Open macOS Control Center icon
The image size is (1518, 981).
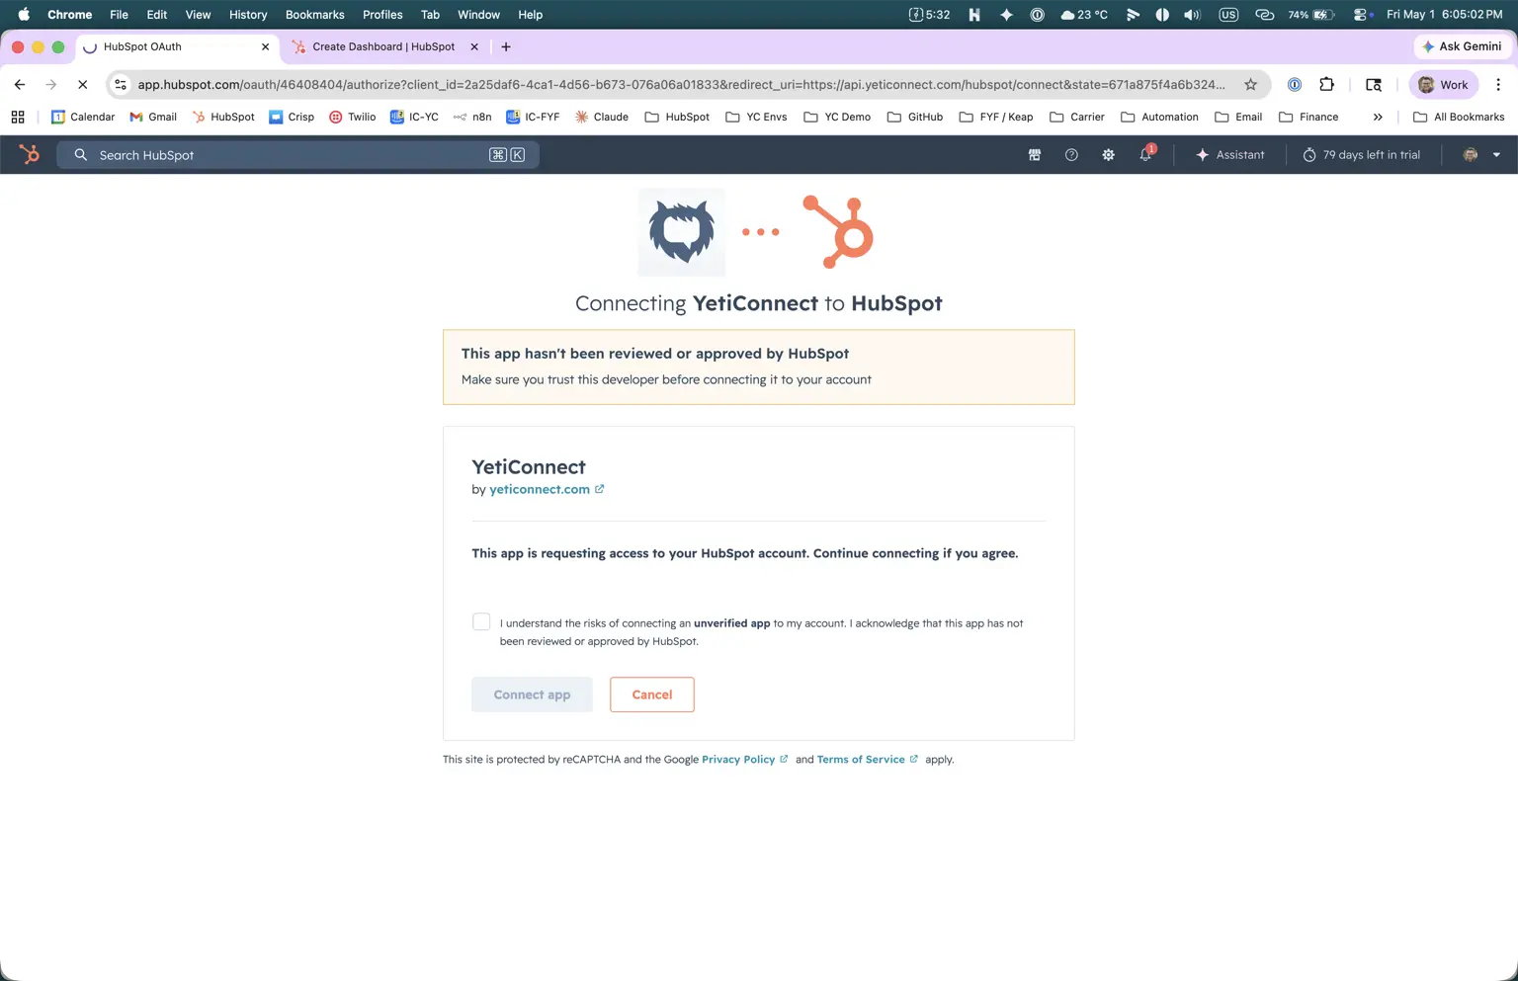point(1363,15)
